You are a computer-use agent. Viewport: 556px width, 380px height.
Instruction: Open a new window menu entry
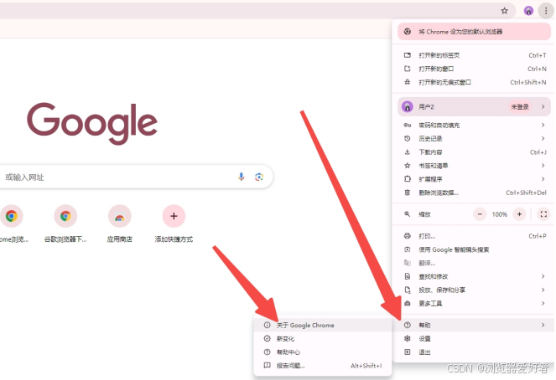coord(474,69)
